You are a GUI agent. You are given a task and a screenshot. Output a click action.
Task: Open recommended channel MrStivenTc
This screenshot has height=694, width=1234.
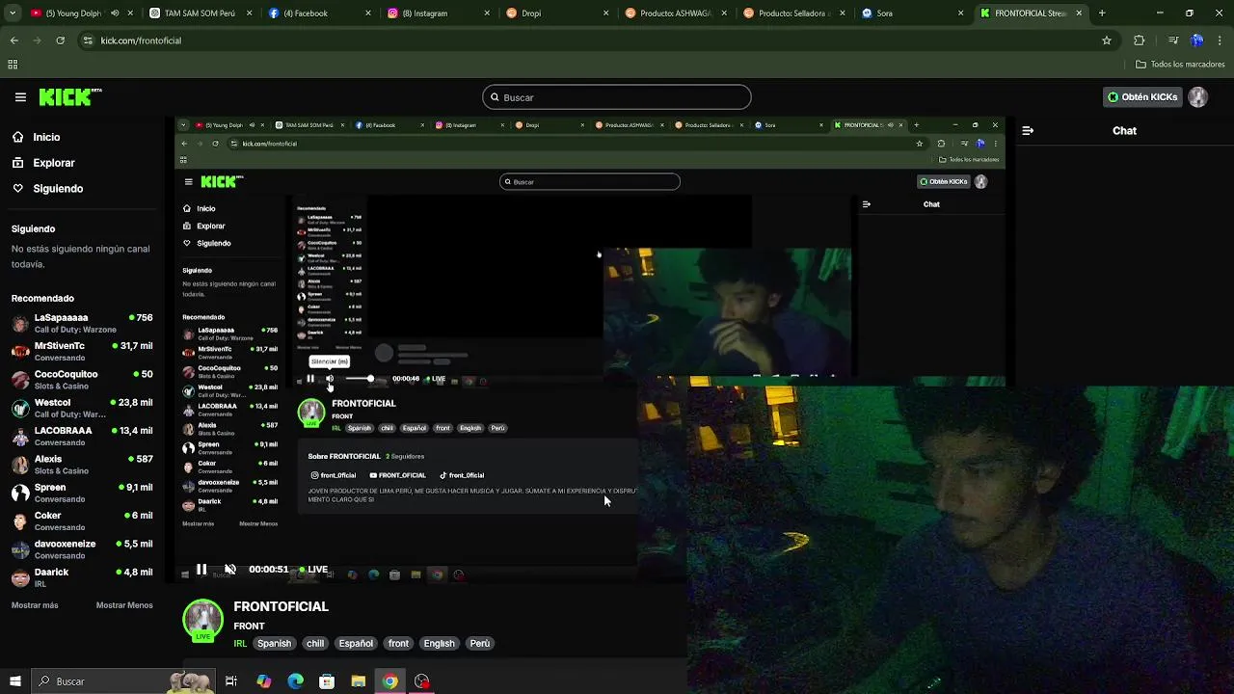coord(82,351)
